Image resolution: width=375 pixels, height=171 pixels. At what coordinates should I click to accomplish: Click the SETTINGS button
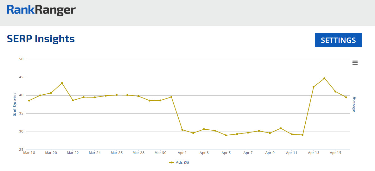click(x=338, y=40)
